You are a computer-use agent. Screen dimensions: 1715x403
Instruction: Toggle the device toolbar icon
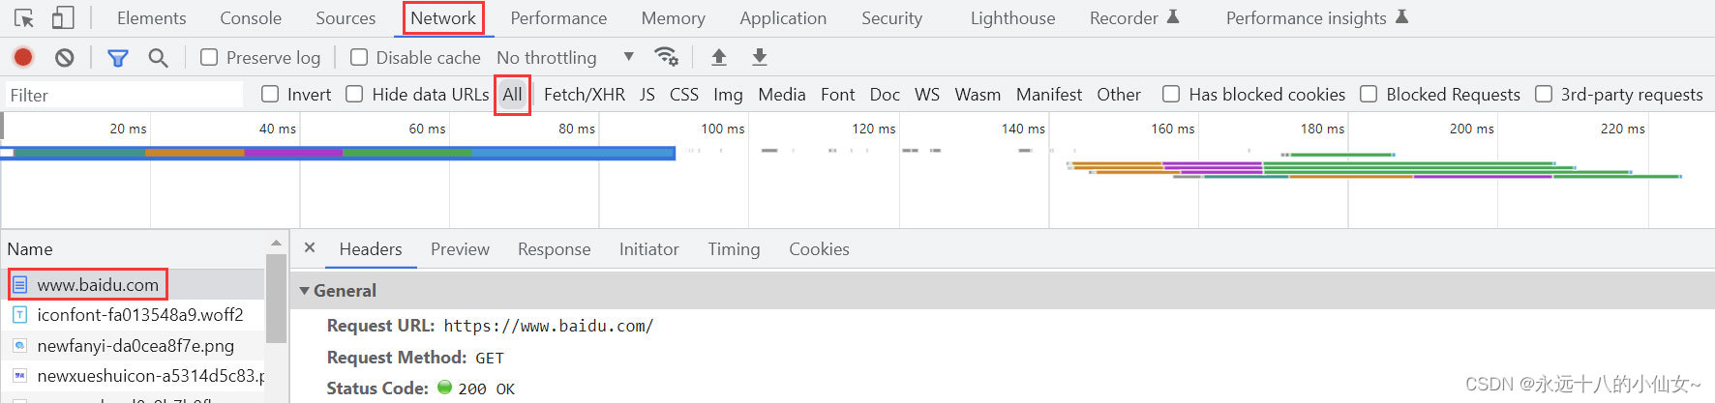click(63, 17)
